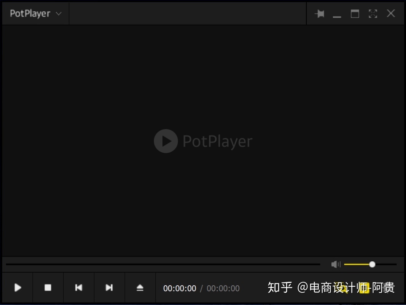Click the yellow volume slider

coord(370,264)
